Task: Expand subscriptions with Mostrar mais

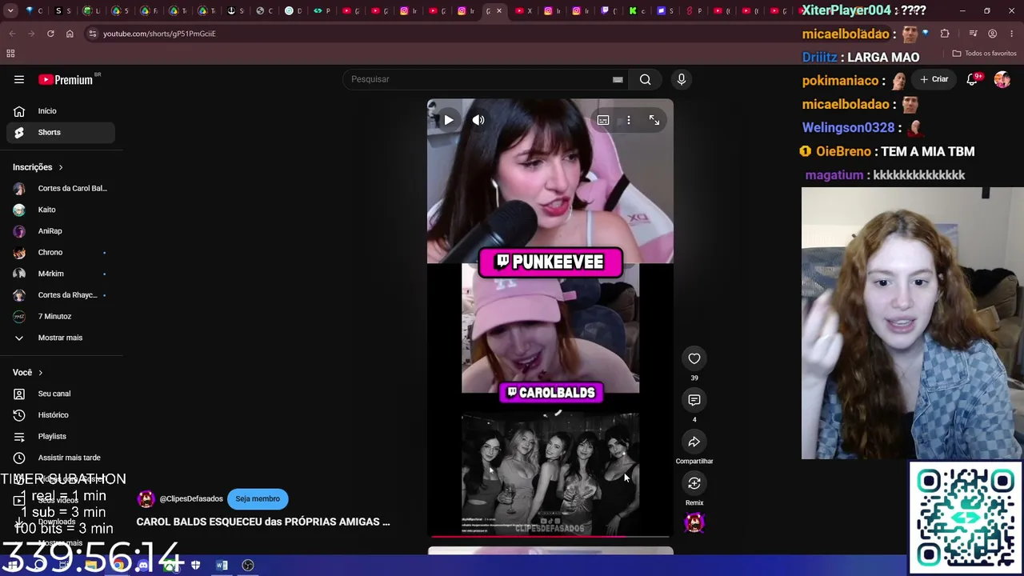Action: coord(61,338)
